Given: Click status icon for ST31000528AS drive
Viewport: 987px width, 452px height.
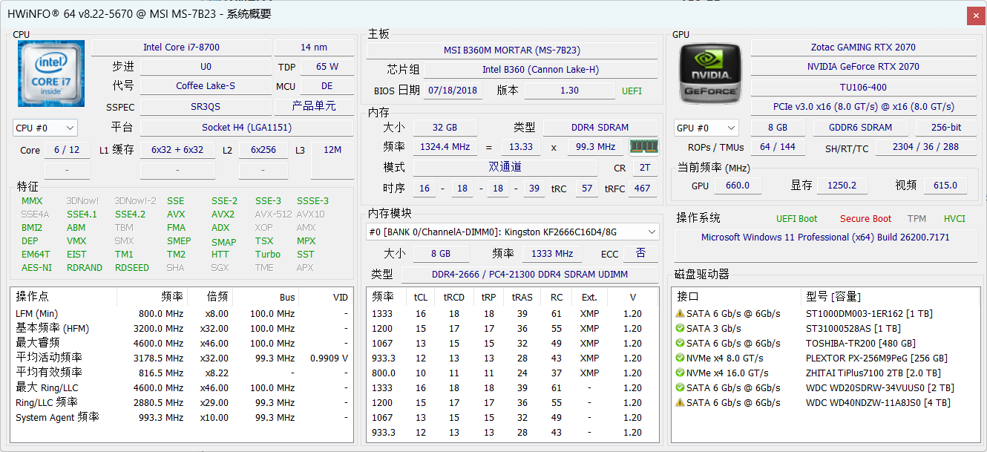Looking at the screenshot, I should click(x=680, y=328).
